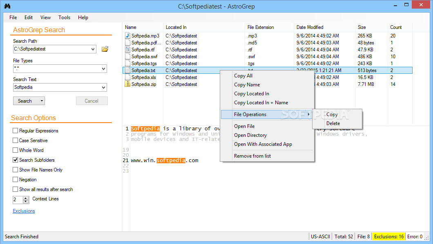
Task: Select the 7.71 MB size cell
Action: (x=366, y=84)
